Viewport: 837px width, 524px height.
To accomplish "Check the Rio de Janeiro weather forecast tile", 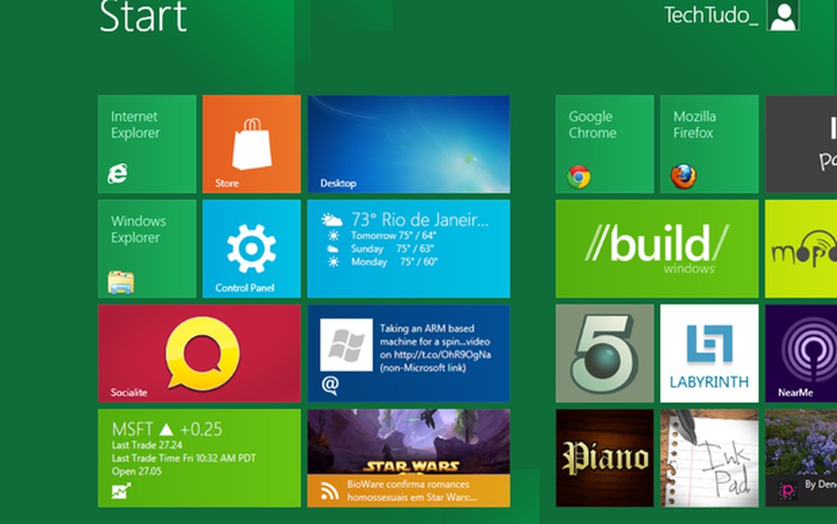I will (408, 248).
